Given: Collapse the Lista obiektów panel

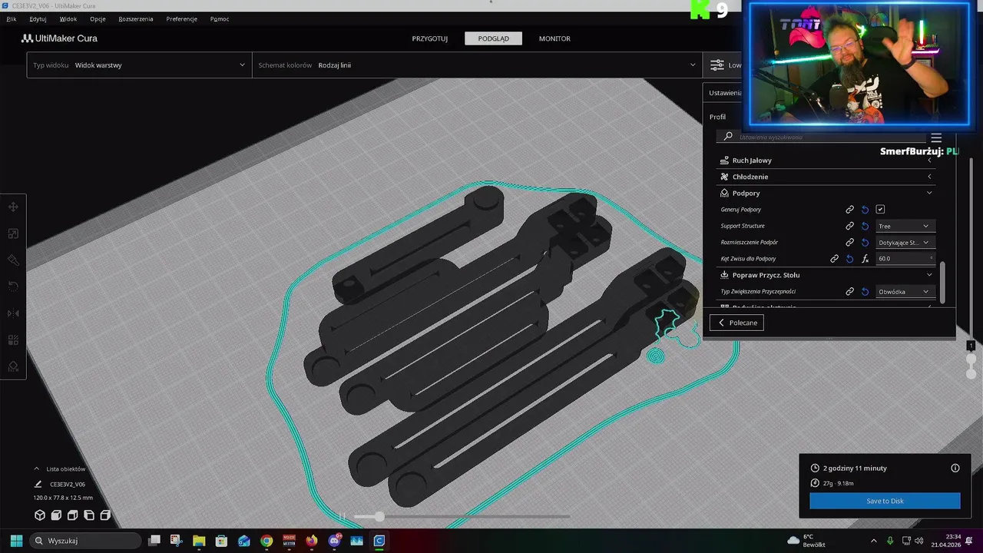Looking at the screenshot, I should 60,469.
